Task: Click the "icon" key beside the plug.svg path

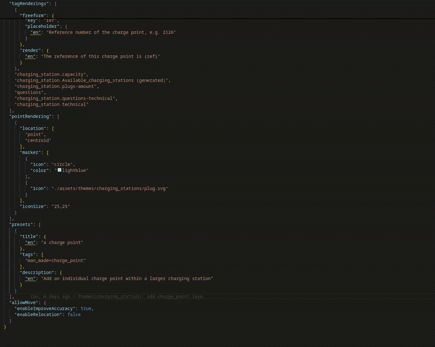Action: pos(38,188)
